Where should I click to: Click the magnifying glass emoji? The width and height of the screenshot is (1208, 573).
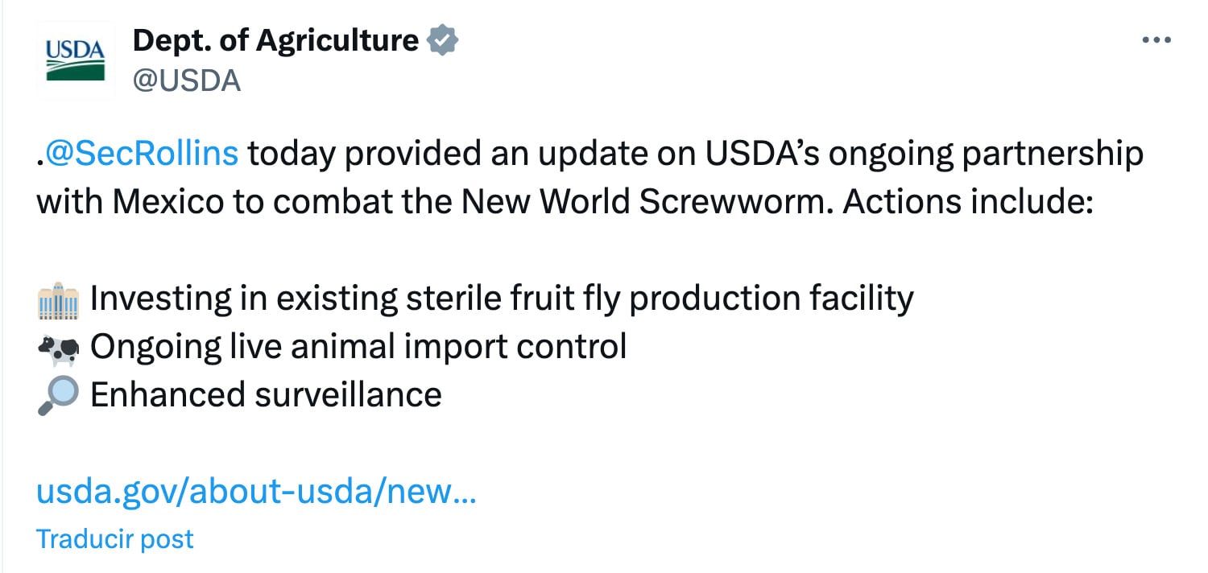[58, 395]
